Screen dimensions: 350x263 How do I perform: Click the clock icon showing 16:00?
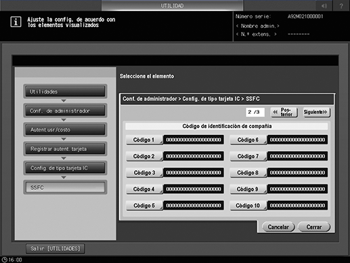pyautogui.click(x=5, y=260)
